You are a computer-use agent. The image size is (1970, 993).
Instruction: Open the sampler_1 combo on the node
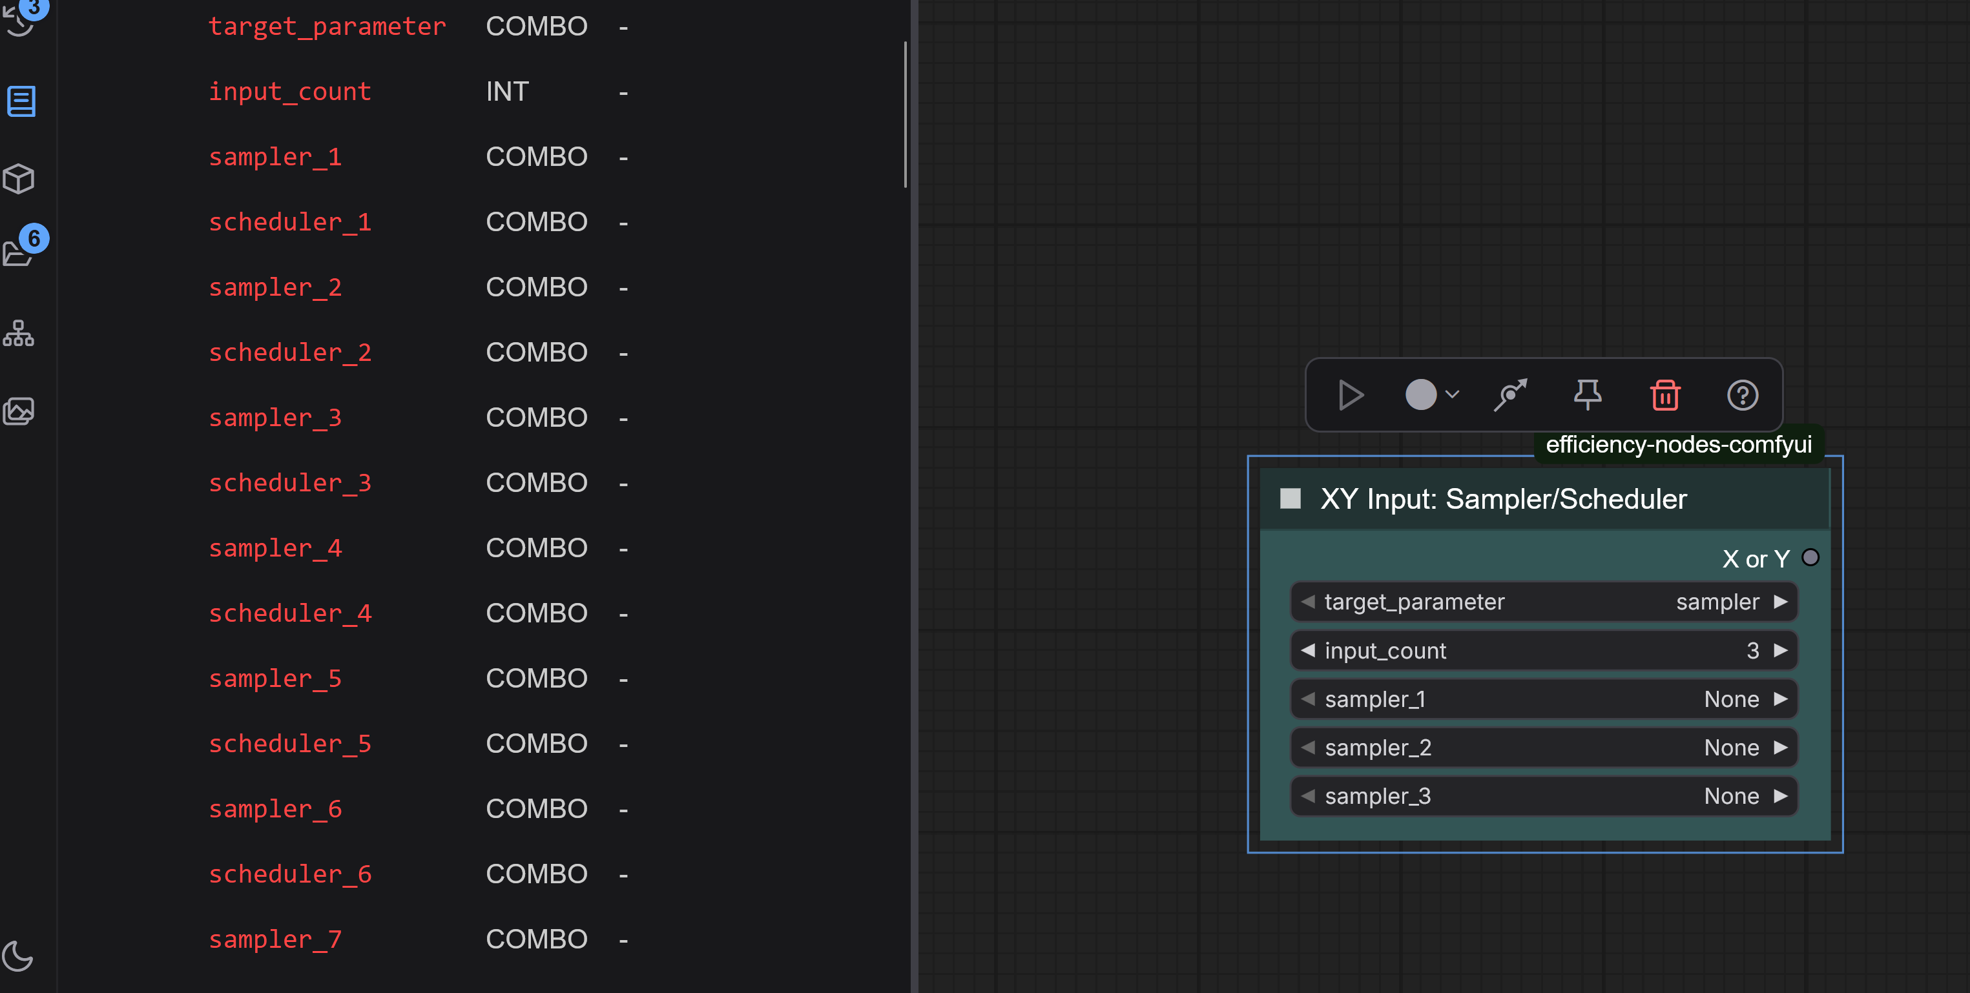point(1544,699)
